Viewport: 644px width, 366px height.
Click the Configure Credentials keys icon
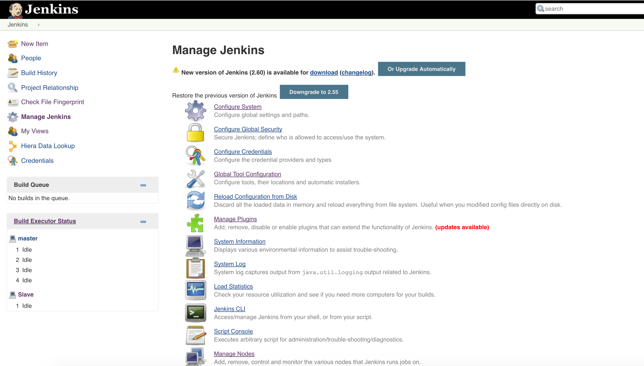(195, 155)
